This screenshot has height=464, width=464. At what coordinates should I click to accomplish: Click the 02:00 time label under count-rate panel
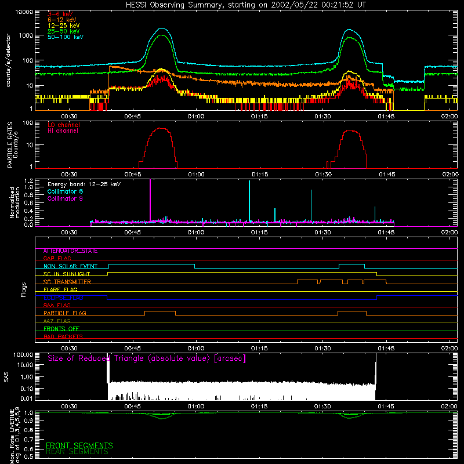pyautogui.click(x=449, y=117)
